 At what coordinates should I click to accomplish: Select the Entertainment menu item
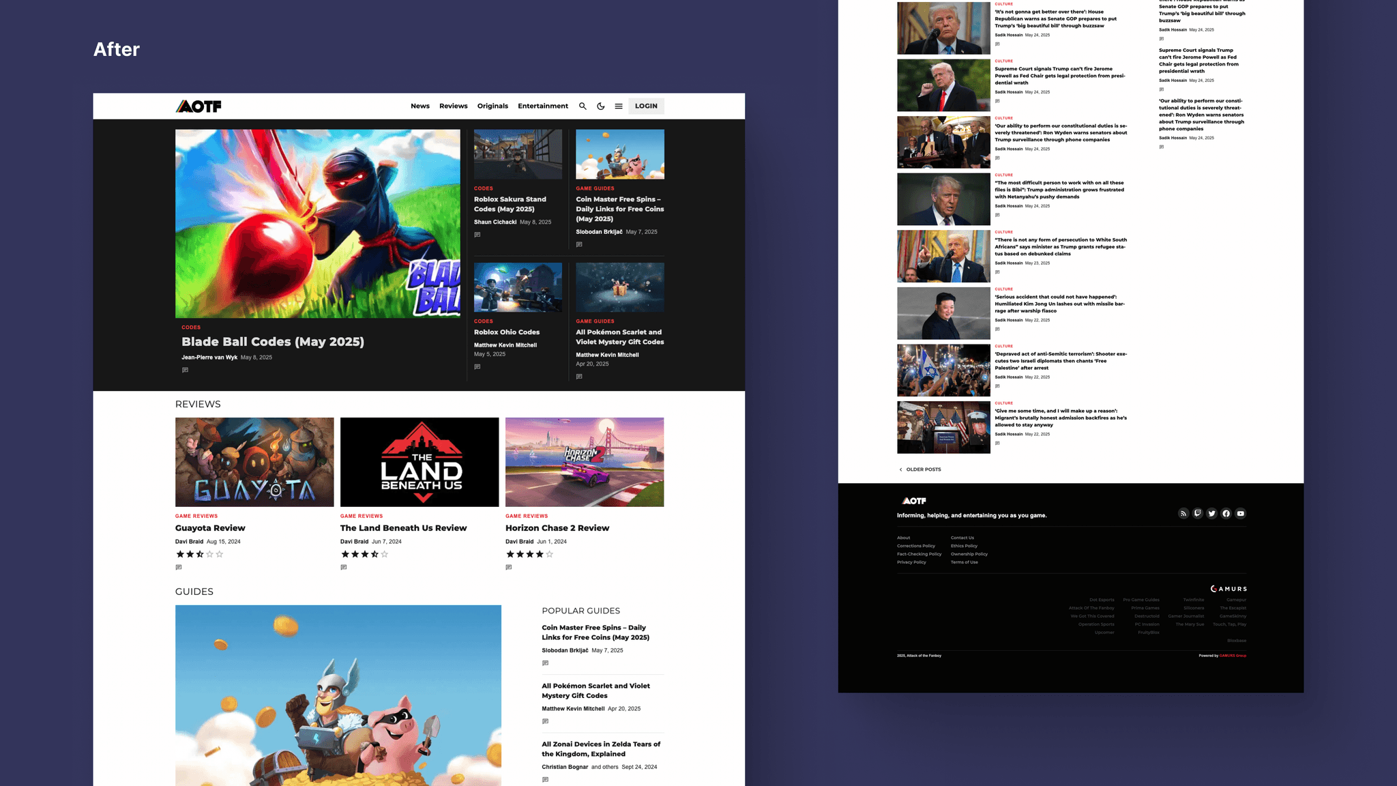click(543, 106)
